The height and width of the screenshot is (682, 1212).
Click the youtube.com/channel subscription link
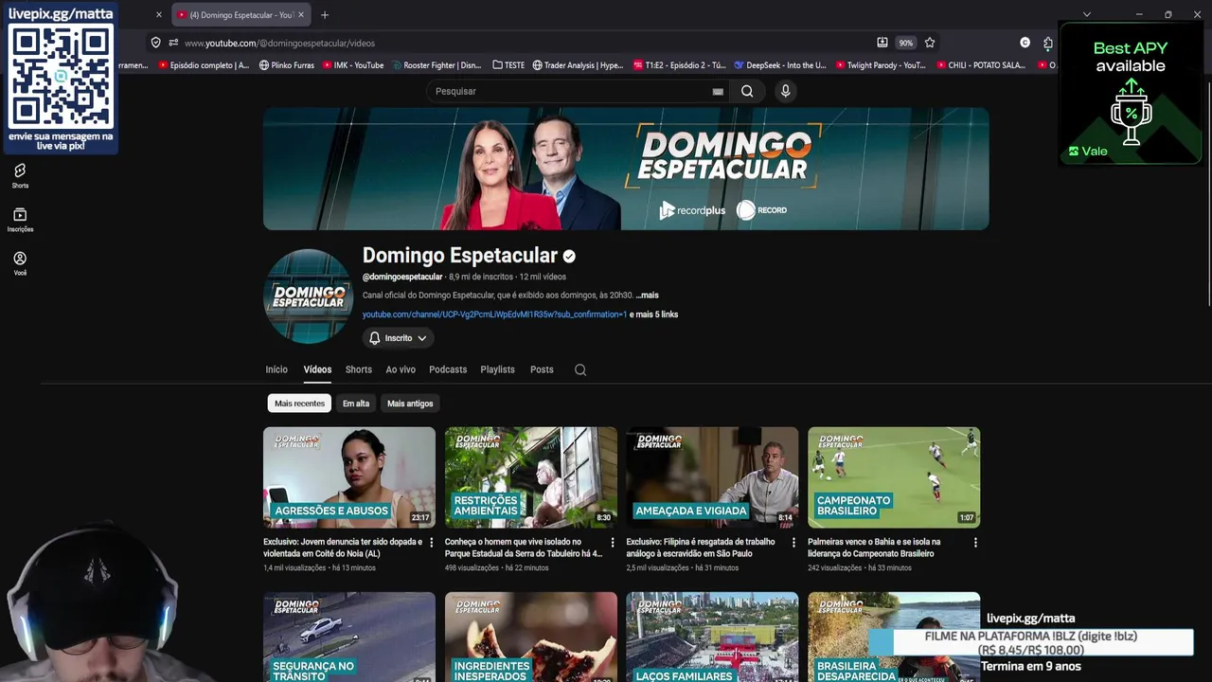coord(494,314)
